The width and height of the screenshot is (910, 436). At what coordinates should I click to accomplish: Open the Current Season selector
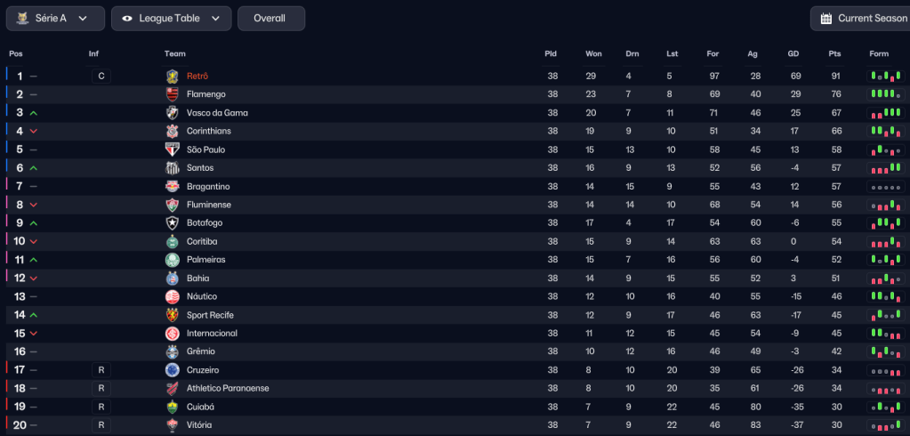[861, 19]
